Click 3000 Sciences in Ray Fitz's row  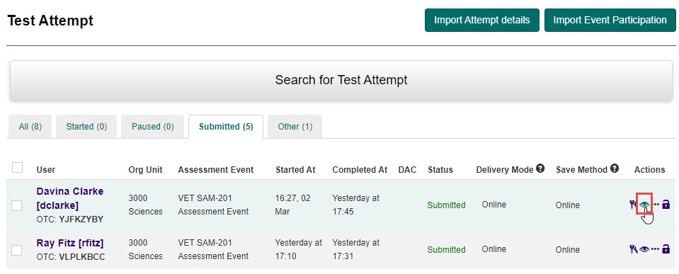[146, 249]
